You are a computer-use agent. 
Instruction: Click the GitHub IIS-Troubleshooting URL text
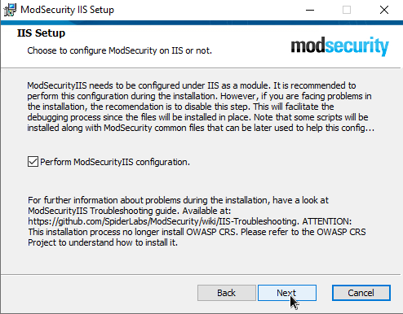point(163,221)
